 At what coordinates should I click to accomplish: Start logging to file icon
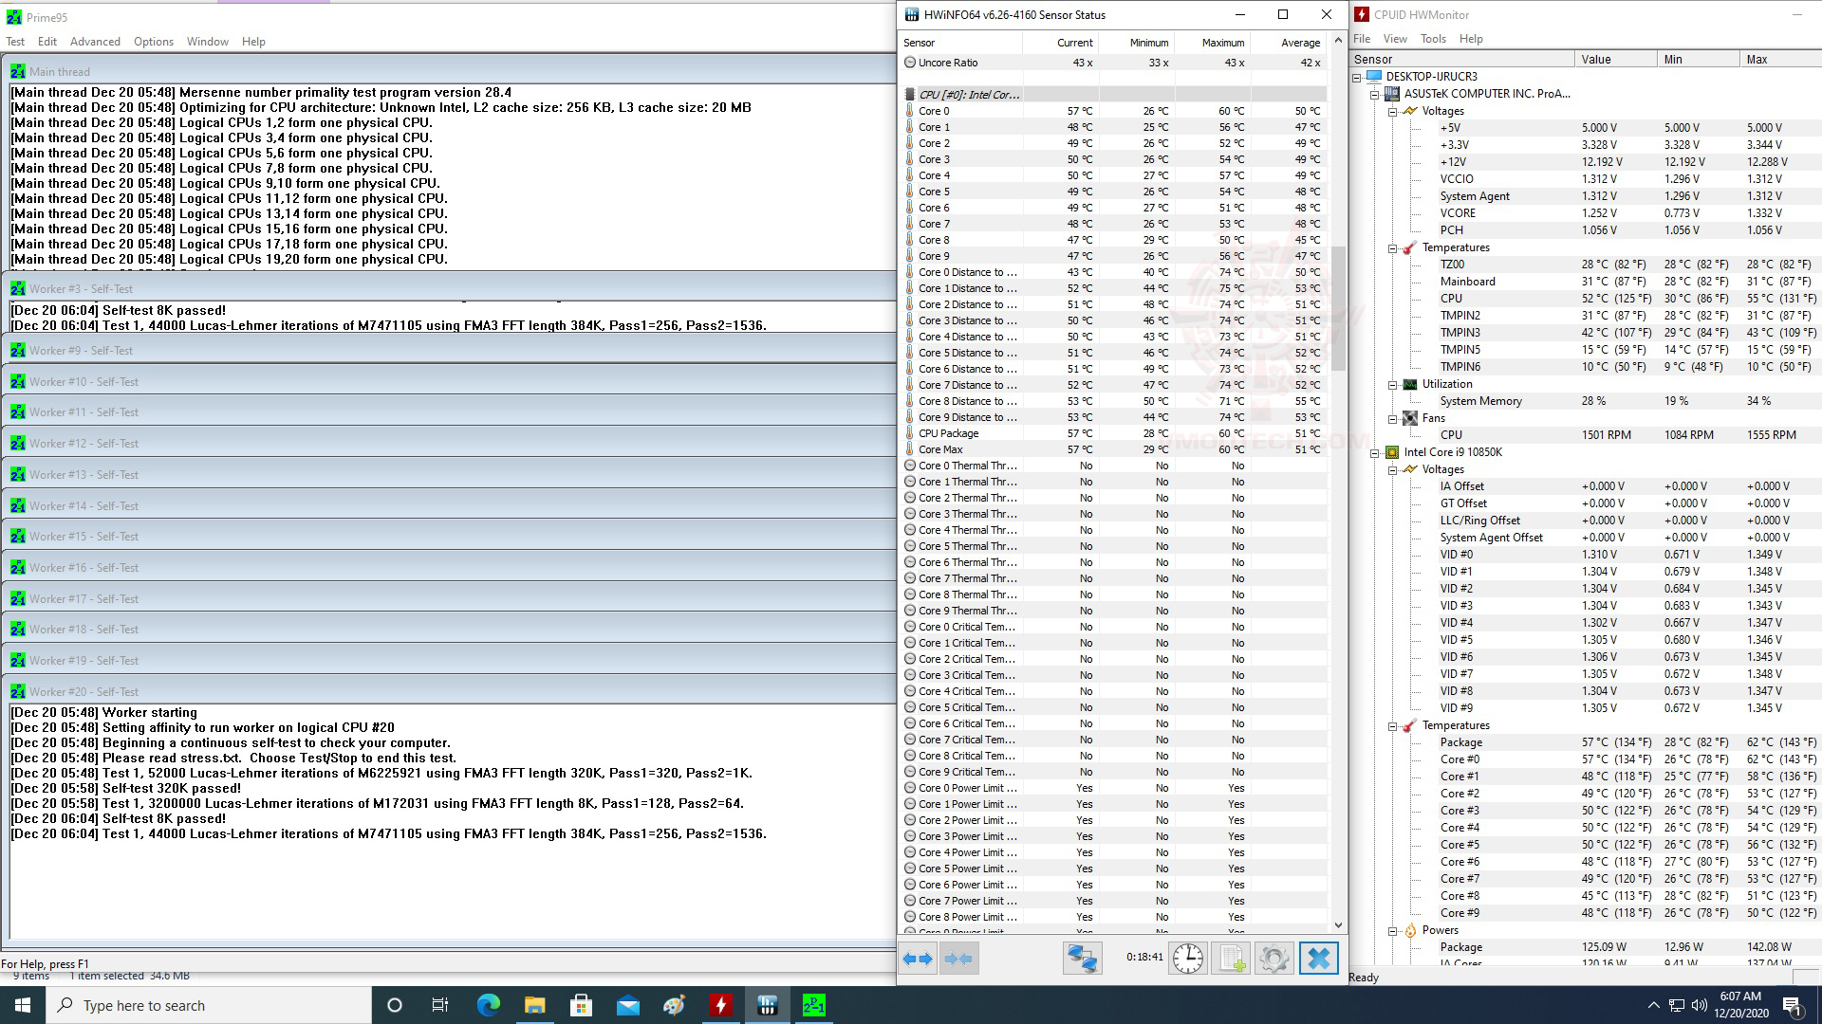(1231, 959)
